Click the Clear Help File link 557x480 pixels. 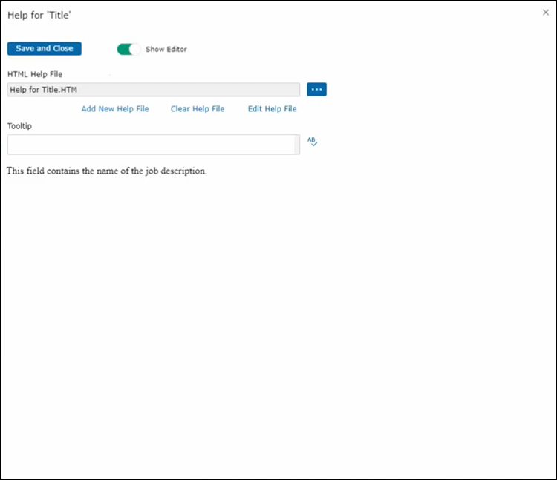(198, 109)
